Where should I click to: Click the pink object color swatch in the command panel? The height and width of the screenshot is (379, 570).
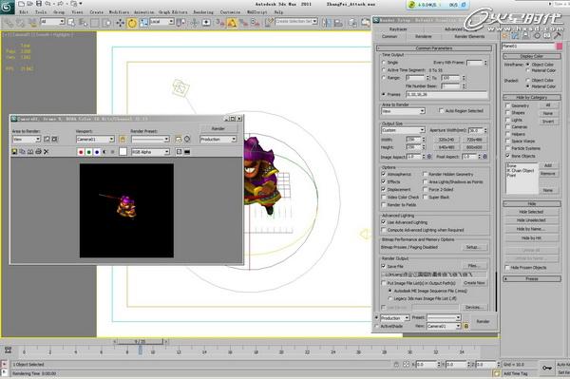[560, 47]
